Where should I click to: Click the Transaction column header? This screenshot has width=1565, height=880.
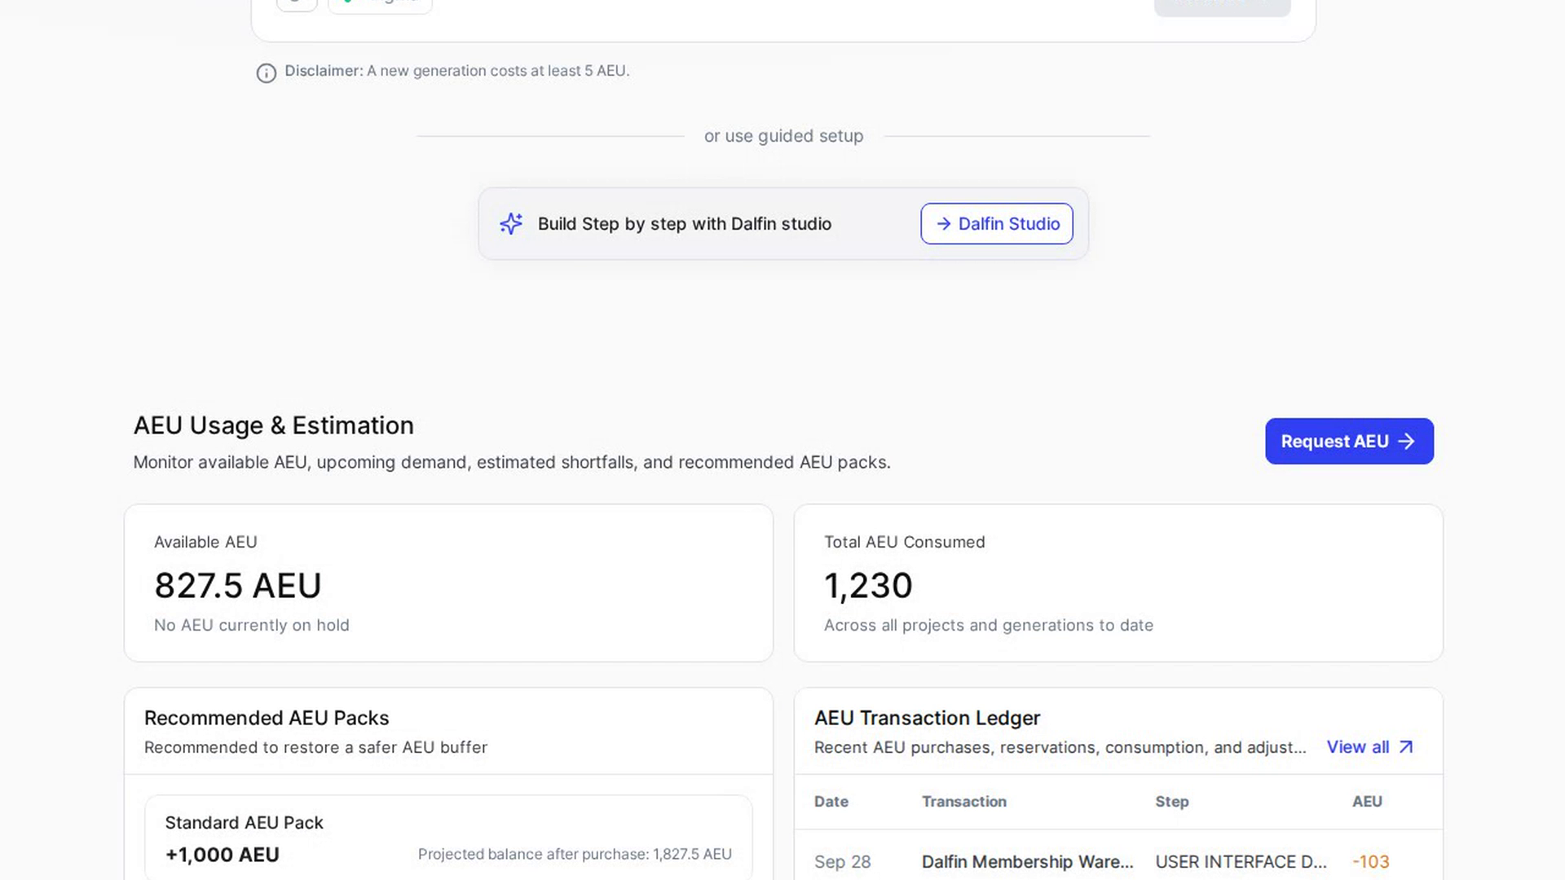(x=963, y=801)
